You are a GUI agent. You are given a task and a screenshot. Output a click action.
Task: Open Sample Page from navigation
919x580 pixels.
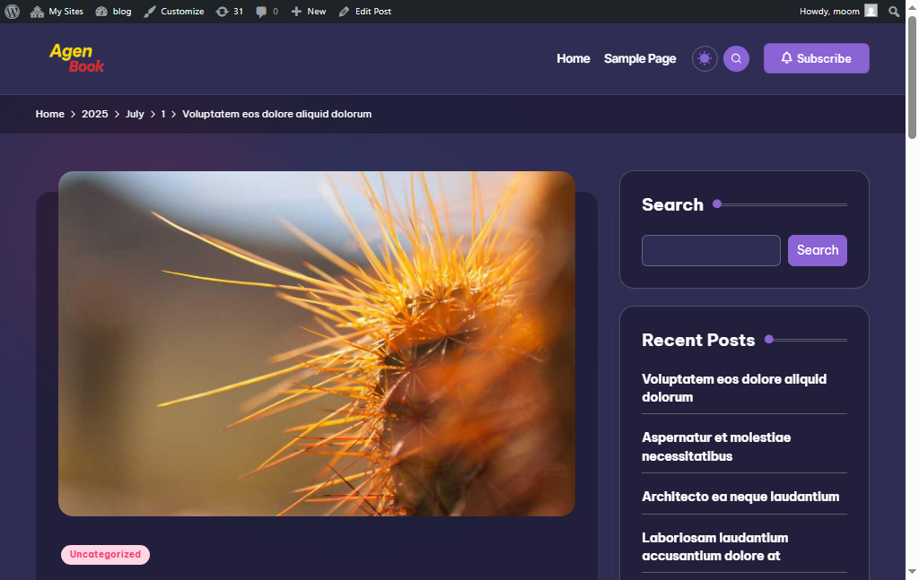(640, 58)
